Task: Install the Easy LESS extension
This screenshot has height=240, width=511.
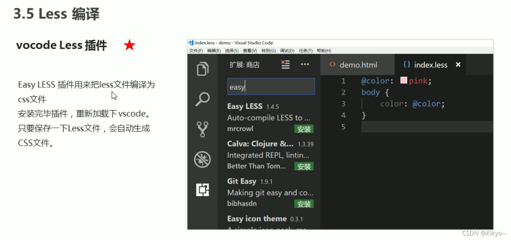Action: click(x=304, y=129)
